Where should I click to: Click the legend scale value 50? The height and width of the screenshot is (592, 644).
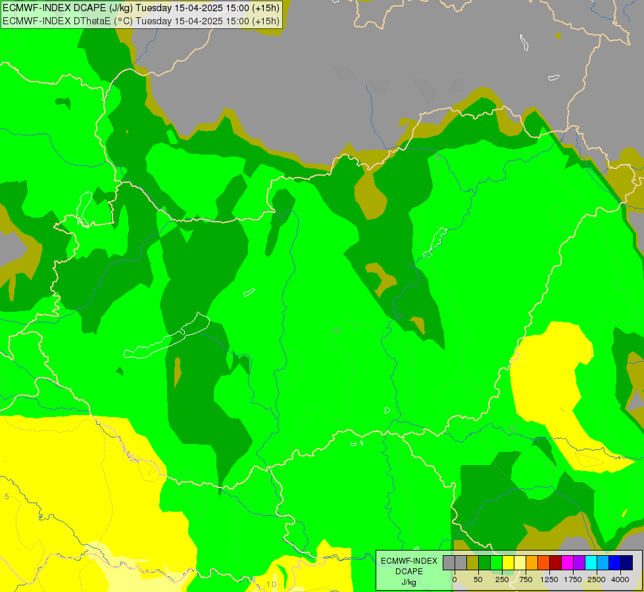tap(478, 580)
